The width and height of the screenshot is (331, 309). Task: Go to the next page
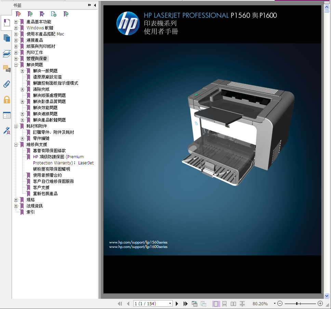[x=177, y=304]
